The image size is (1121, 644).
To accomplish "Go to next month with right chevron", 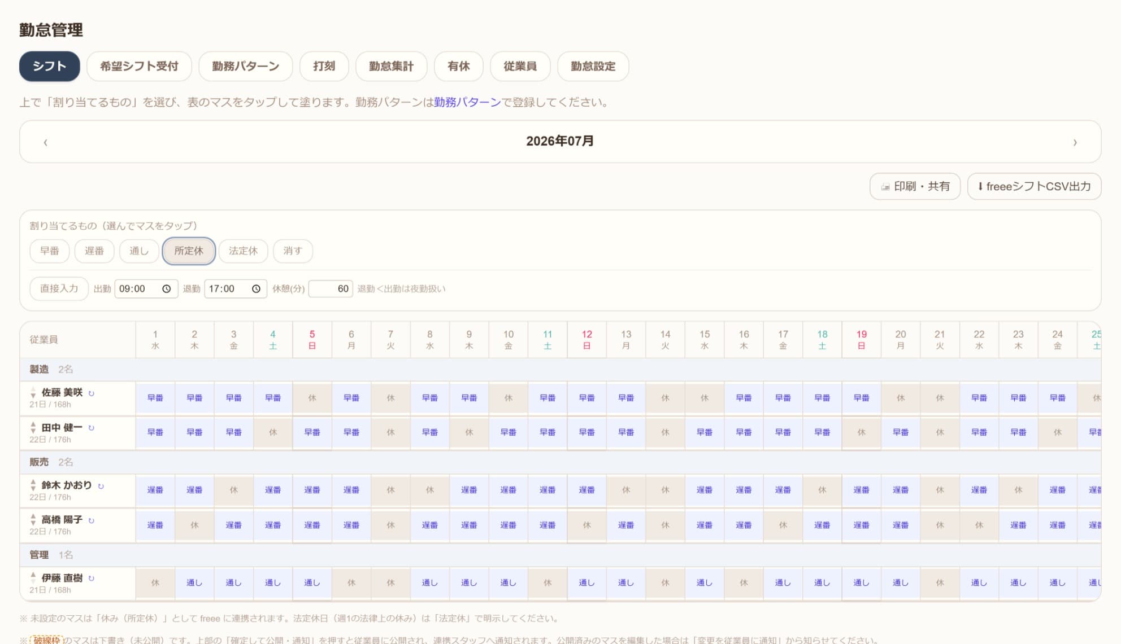I will [1075, 142].
